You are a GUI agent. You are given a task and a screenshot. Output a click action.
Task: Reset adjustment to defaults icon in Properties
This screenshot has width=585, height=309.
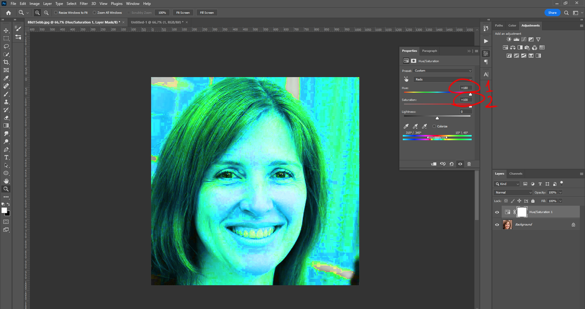pyautogui.click(x=451, y=164)
